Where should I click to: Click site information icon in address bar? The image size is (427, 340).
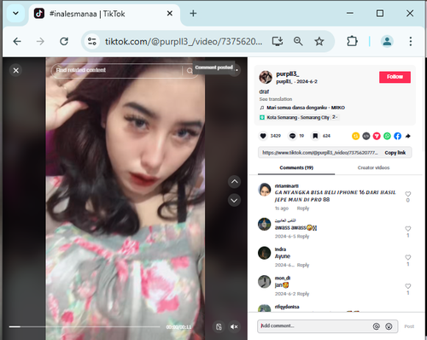[x=92, y=42]
